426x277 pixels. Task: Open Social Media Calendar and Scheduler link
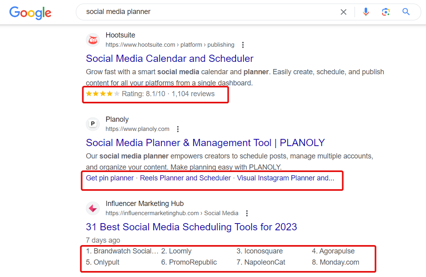click(x=170, y=58)
